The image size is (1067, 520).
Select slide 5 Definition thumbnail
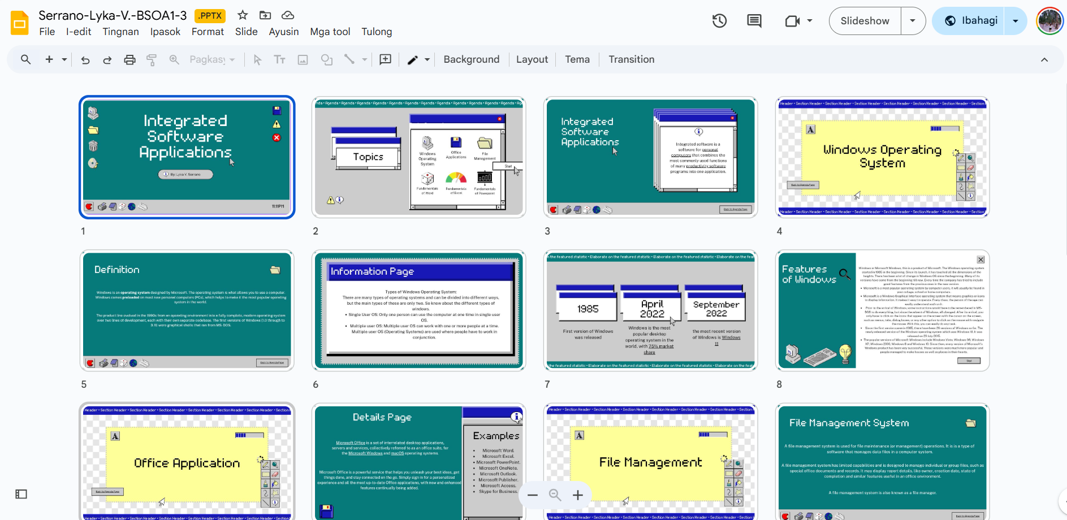(187, 310)
